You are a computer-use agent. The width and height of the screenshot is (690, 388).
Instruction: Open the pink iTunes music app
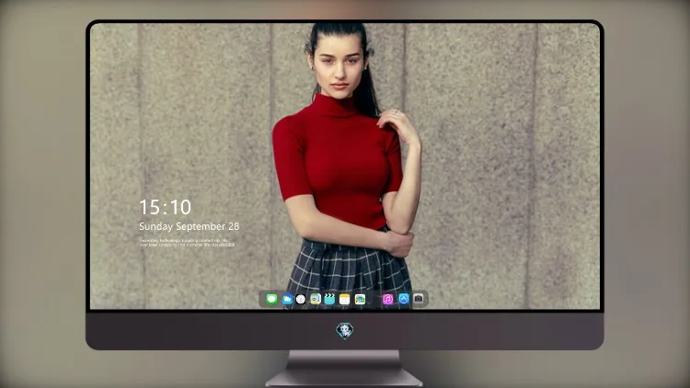(387, 299)
